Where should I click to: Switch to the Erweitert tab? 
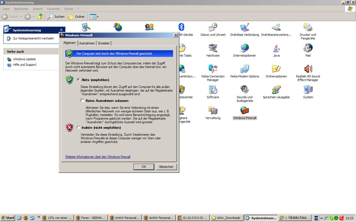104,43
